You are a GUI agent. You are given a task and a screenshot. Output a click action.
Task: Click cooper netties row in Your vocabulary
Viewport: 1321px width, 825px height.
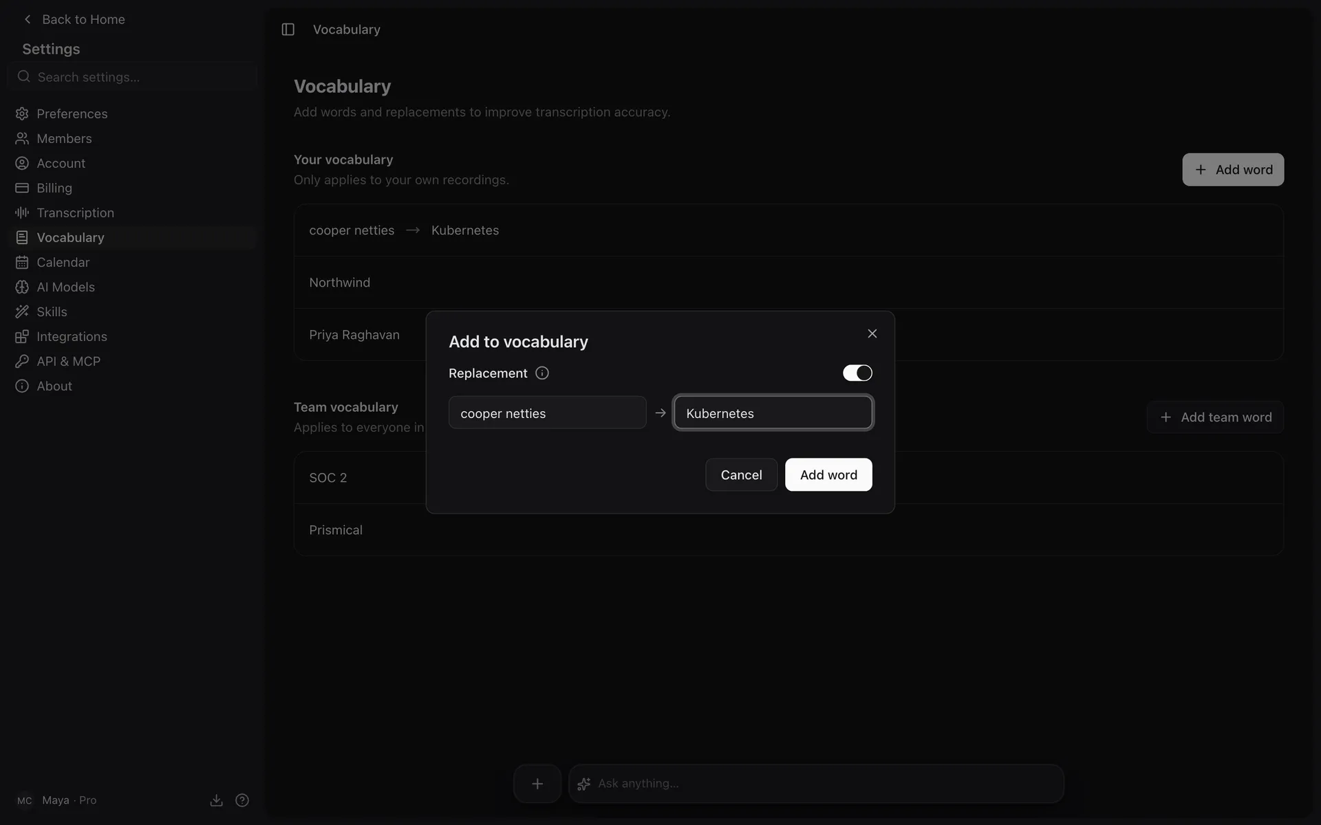pyautogui.click(x=788, y=230)
